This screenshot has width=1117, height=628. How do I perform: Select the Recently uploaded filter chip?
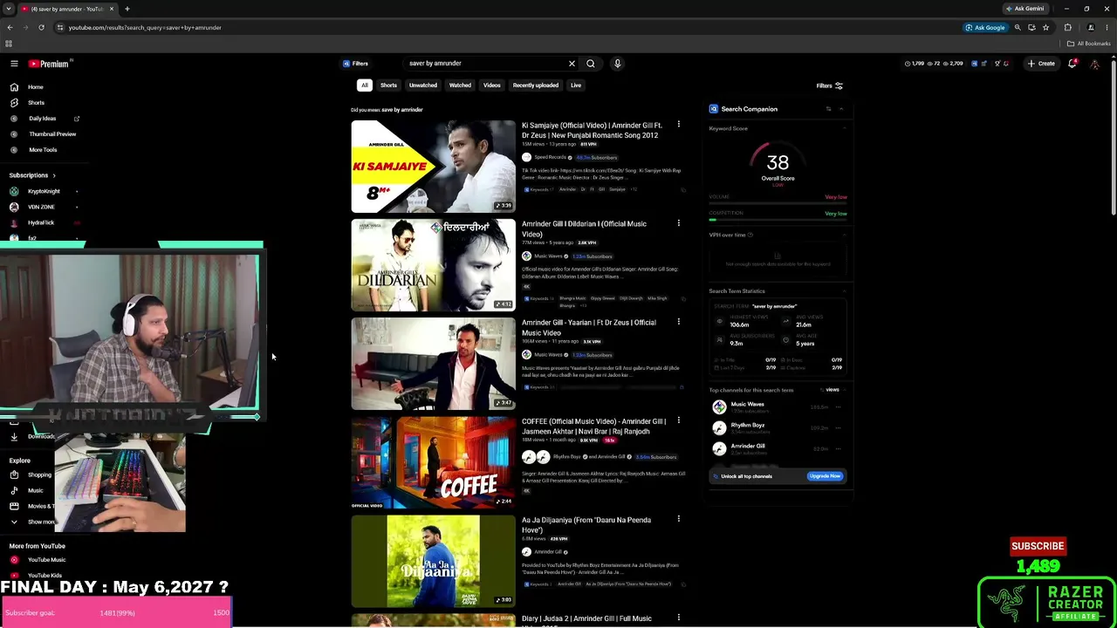[x=536, y=85]
